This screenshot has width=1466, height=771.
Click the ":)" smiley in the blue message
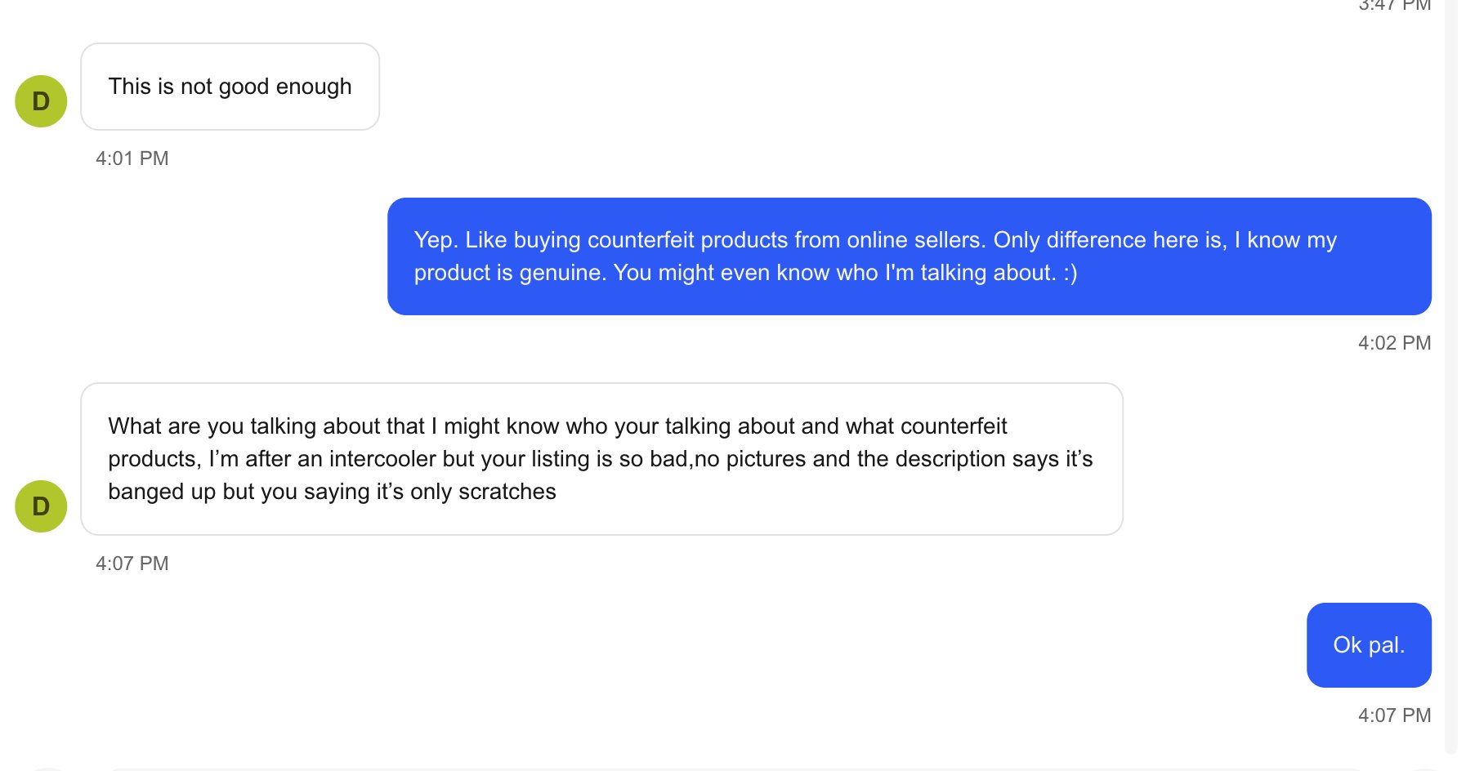point(1070,273)
